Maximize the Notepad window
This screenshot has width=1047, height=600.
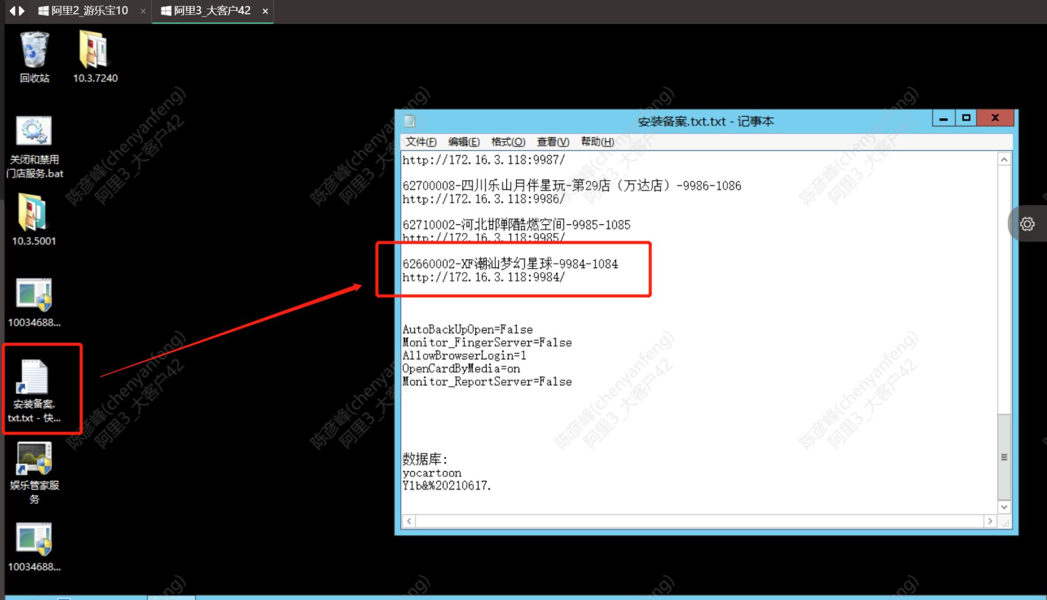(966, 118)
